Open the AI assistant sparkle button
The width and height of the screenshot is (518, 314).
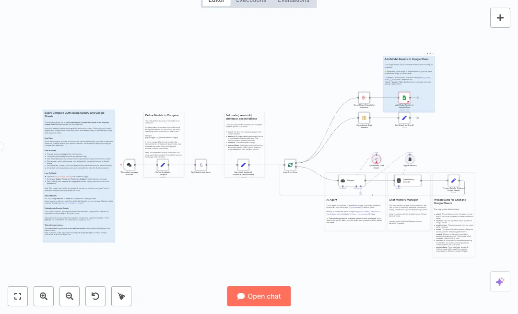point(500,281)
